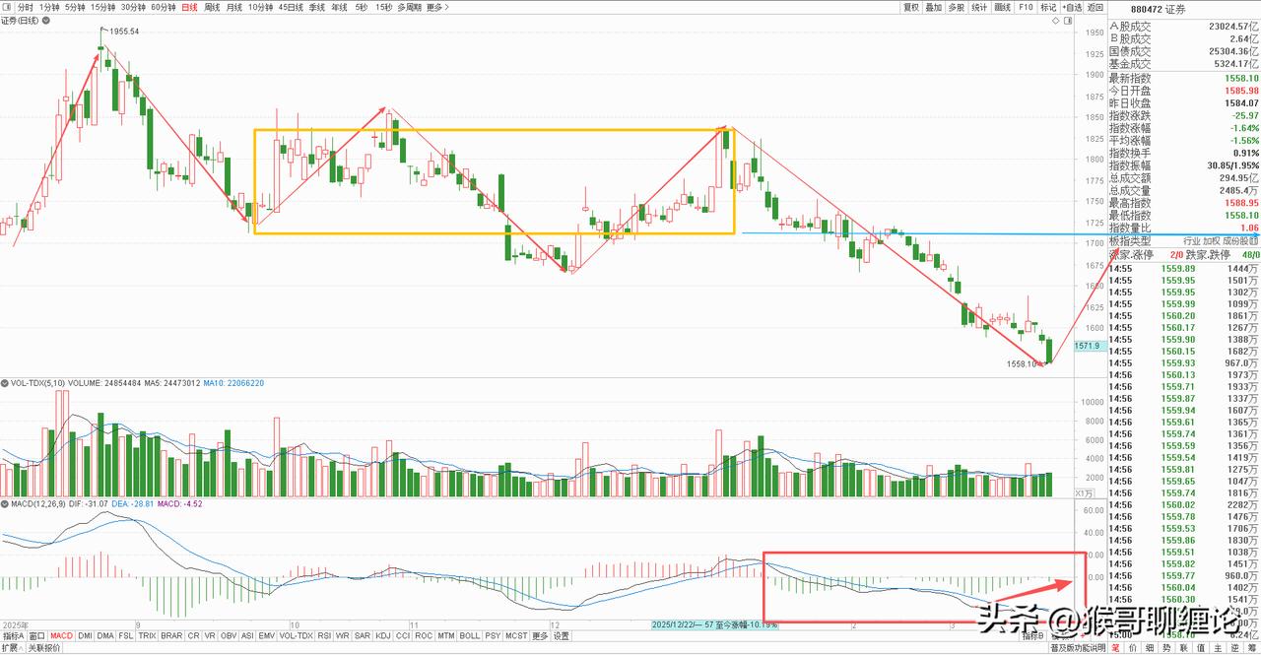Open F10 company information
This screenshot has width=1261, height=655.
pos(1026,7)
